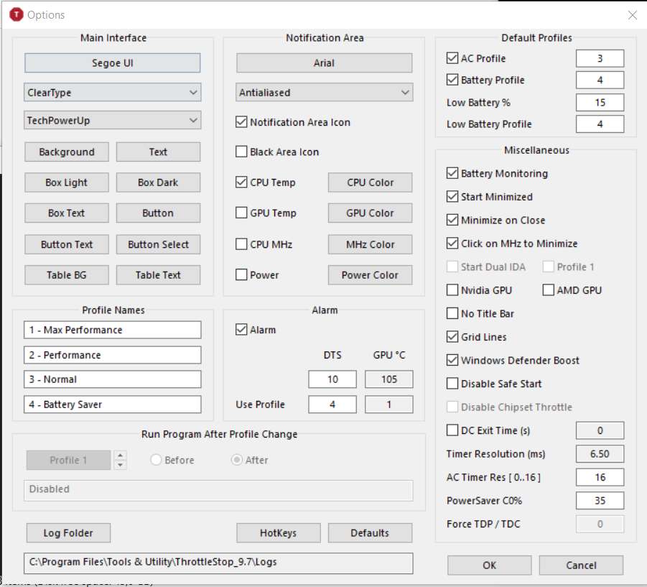Set the Button color
Screen dimensions: 647x587
click(x=158, y=213)
